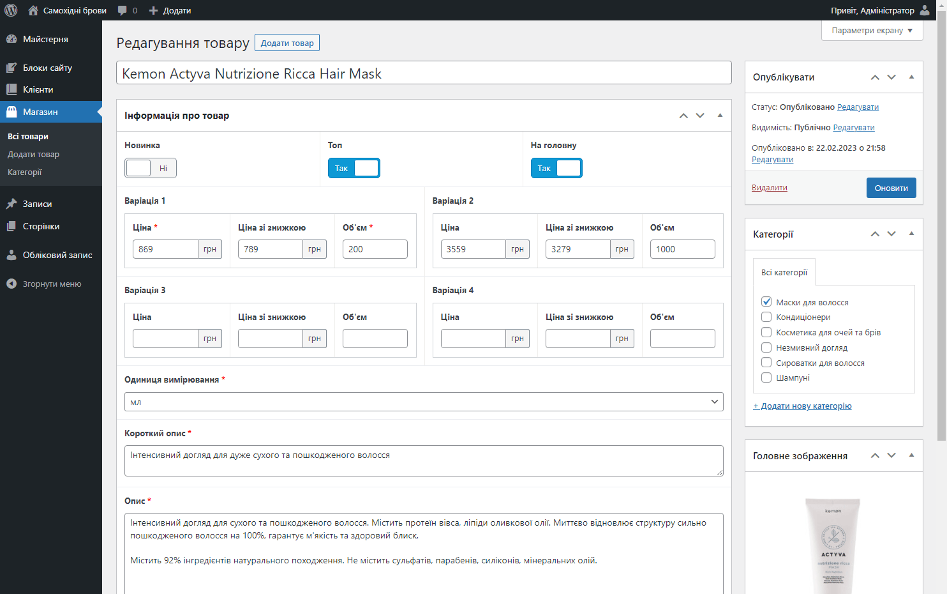Click the administrator avatar icon
The height and width of the screenshot is (594, 947).
(925, 10)
